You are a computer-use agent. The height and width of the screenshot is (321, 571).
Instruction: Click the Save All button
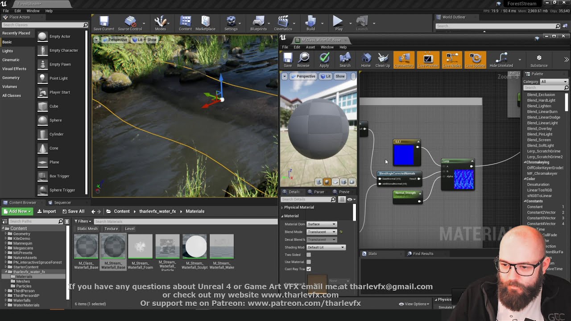(x=73, y=211)
